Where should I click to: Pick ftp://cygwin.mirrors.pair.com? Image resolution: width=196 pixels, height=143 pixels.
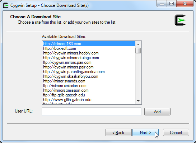coord(89,62)
